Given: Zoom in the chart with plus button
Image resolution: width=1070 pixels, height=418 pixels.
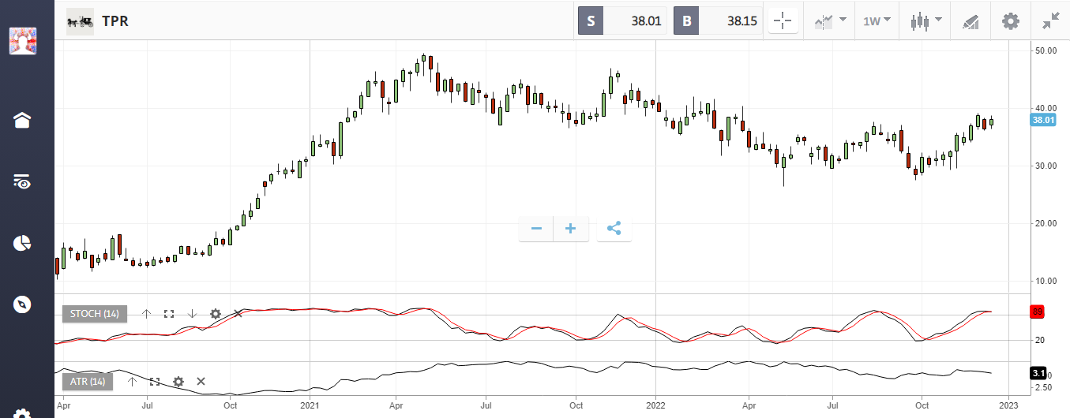Looking at the screenshot, I should click(571, 230).
